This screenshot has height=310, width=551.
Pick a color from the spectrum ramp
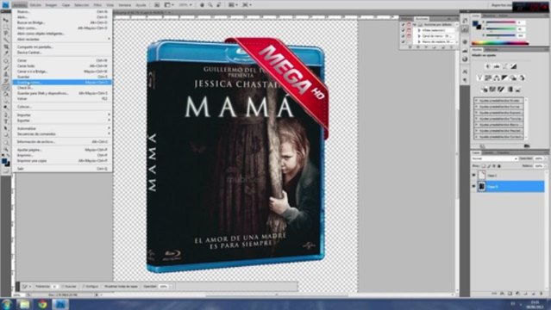[x=500, y=43]
